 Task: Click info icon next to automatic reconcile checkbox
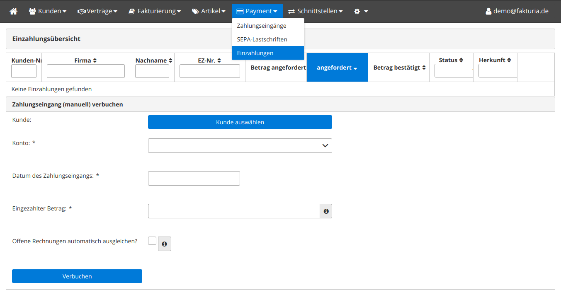(x=165, y=244)
